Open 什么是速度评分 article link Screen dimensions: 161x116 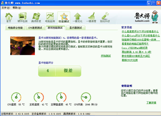click(140, 31)
